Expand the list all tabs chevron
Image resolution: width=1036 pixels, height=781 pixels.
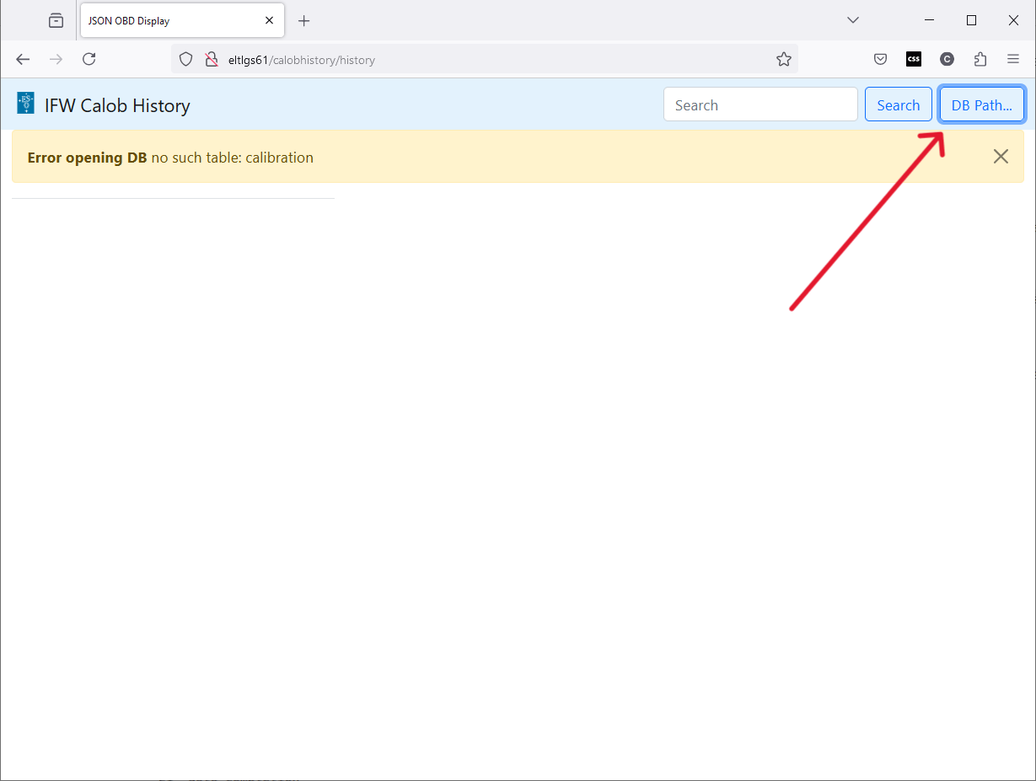pyautogui.click(x=853, y=20)
